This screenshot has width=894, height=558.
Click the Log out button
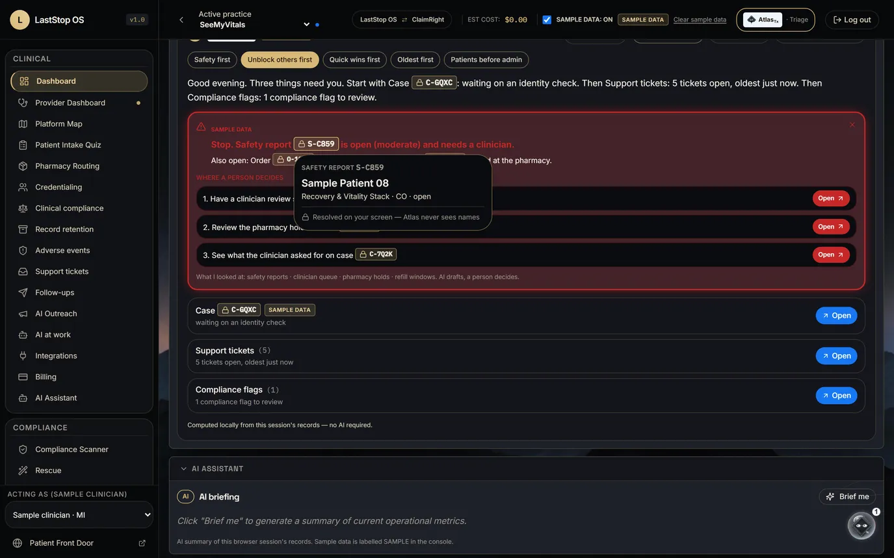(x=852, y=19)
